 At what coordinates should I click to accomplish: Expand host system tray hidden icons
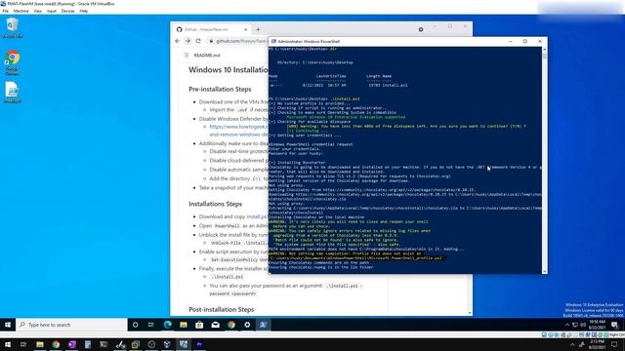point(573,344)
